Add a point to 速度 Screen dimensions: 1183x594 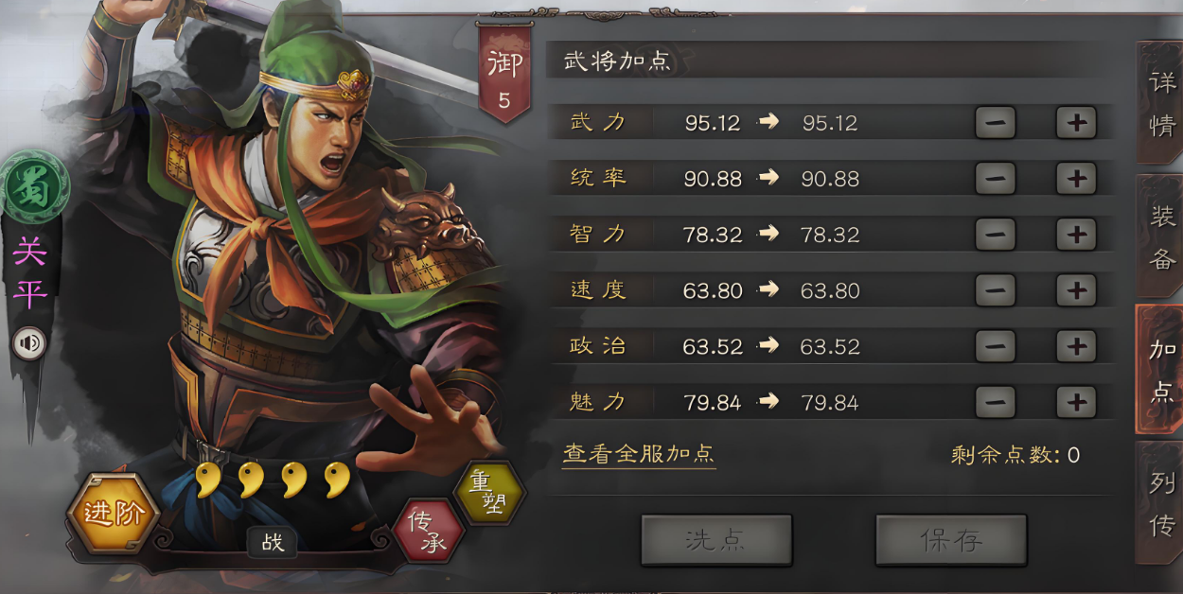point(1076,290)
